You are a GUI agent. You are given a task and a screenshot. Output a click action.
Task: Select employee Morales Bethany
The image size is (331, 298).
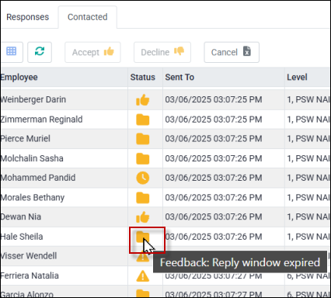point(33,198)
